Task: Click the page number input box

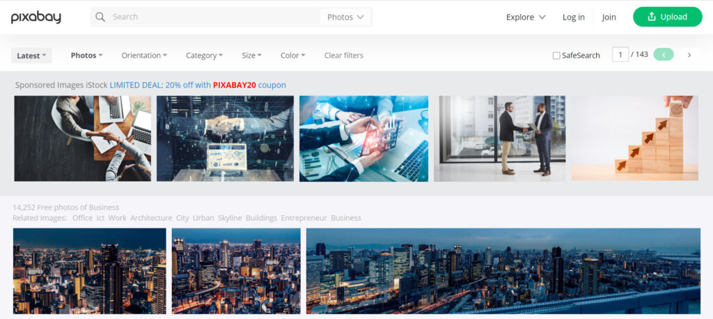Action: [620, 54]
